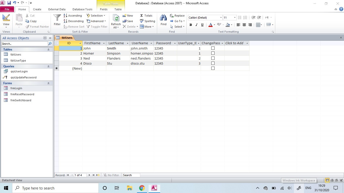Screen dimensions: 344x193
Task: Apply Italic formatting
Action: click(196, 25)
